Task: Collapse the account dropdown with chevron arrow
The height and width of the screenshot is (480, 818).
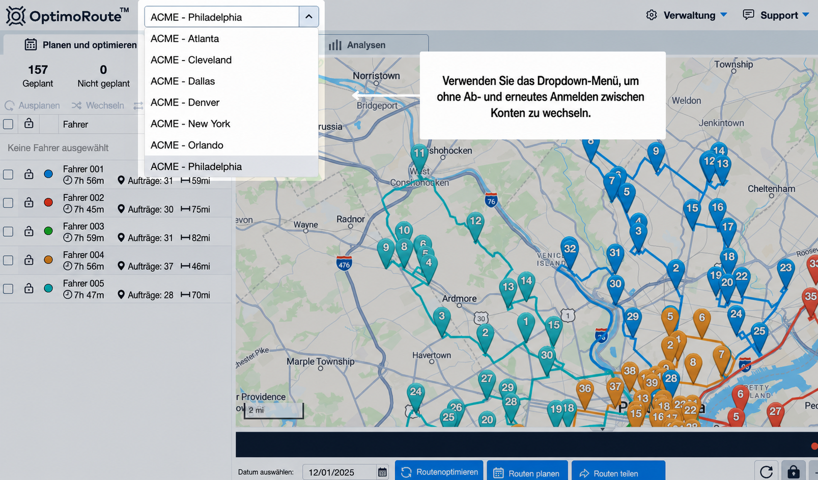Action: [308, 17]
